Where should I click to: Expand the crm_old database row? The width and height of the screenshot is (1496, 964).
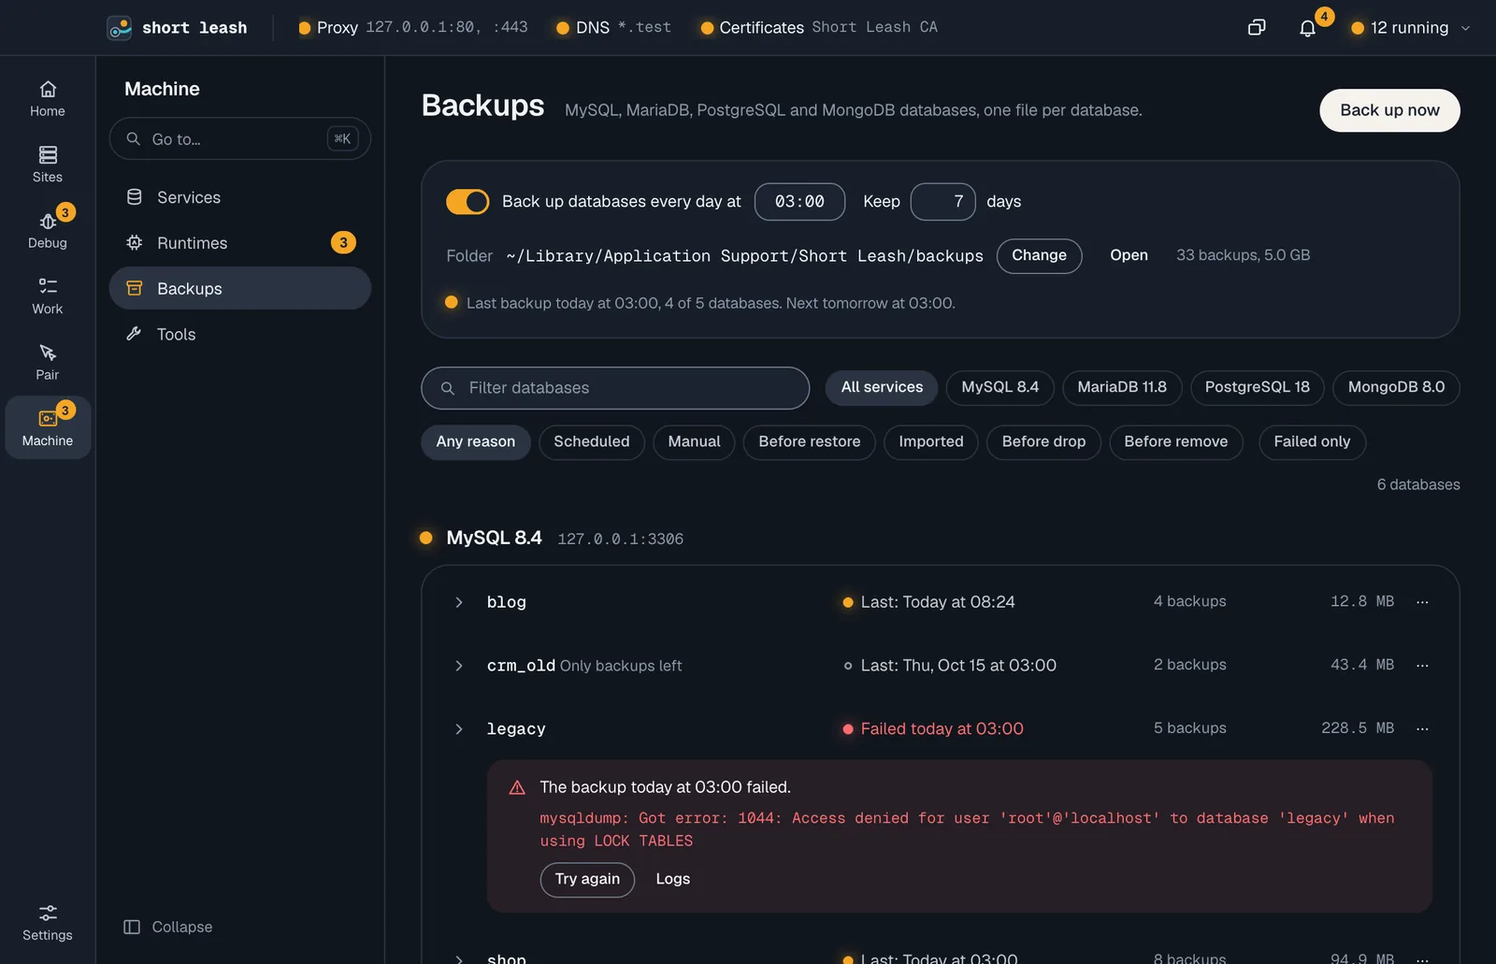click(x=459, y=666)
